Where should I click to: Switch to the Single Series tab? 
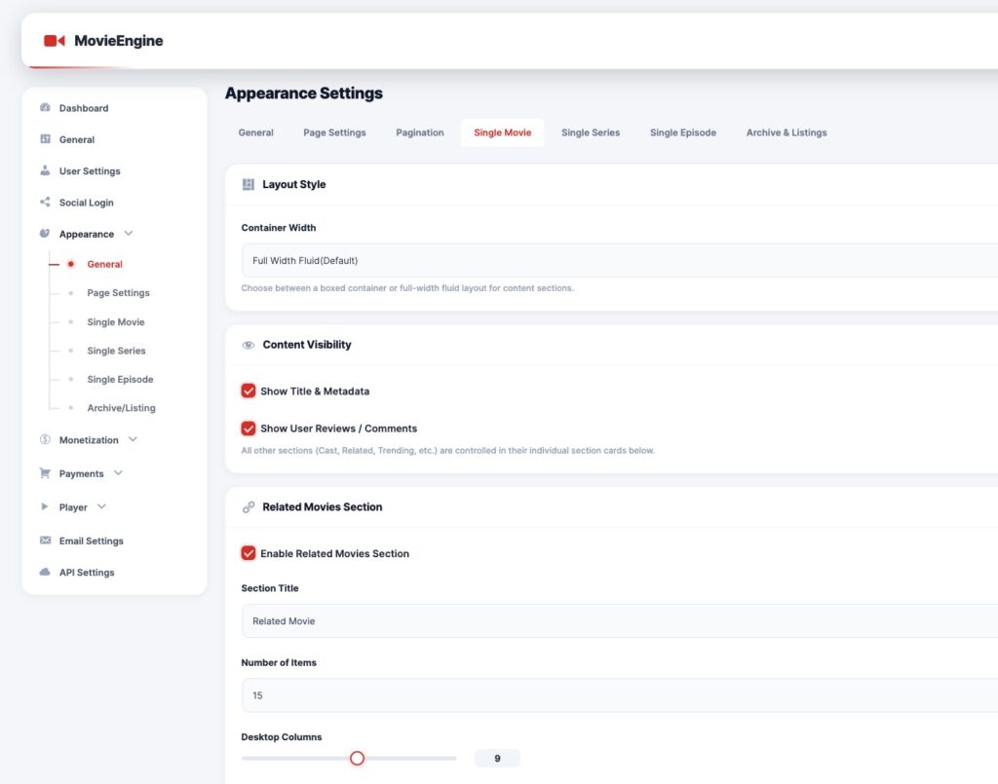pyautogui.click(x=590, y=132)
